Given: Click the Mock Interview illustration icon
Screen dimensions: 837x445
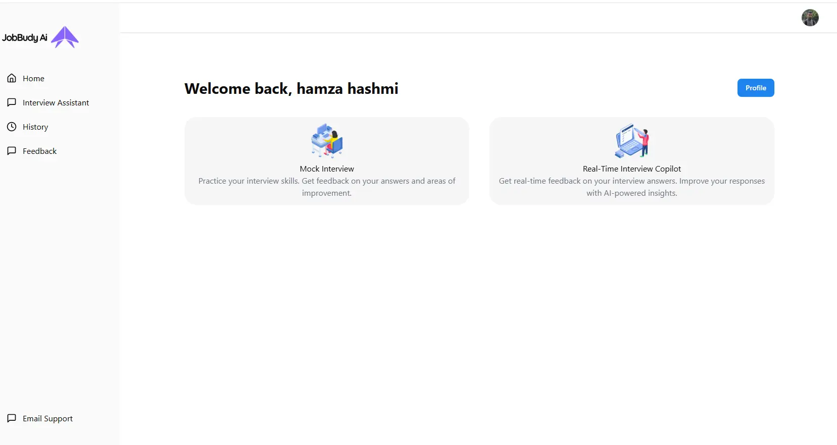Looking at the screenshot, I should [327, 141].
